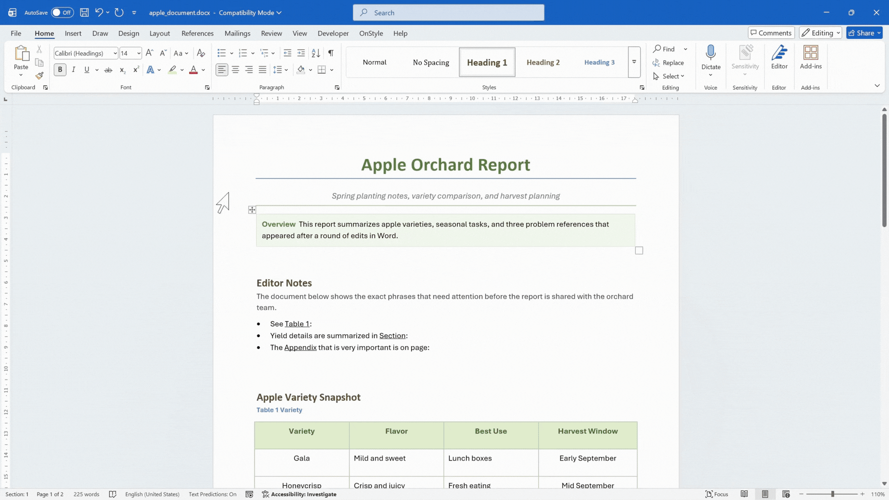
Task: Click the Replace button
Action: [668, 63]
